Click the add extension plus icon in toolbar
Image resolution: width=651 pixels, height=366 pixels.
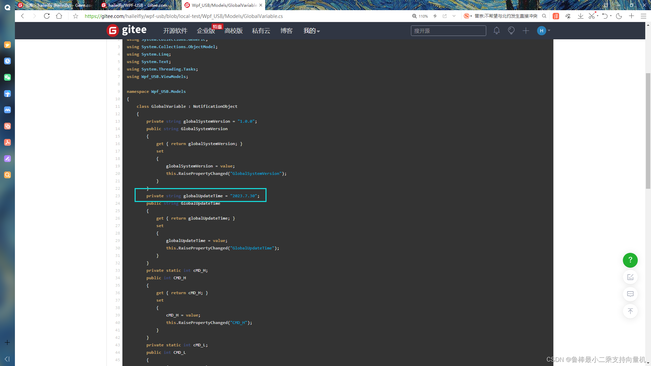(631, 16)
